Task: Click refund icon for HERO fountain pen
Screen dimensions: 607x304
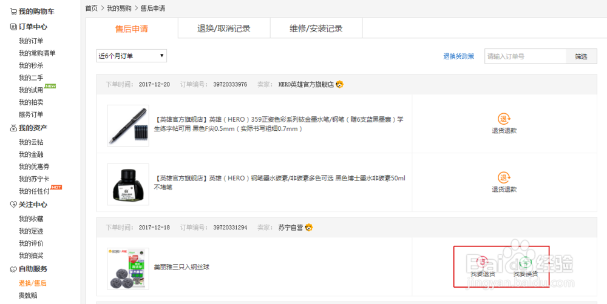Action: pyautogui.click(x=504, y=119)
